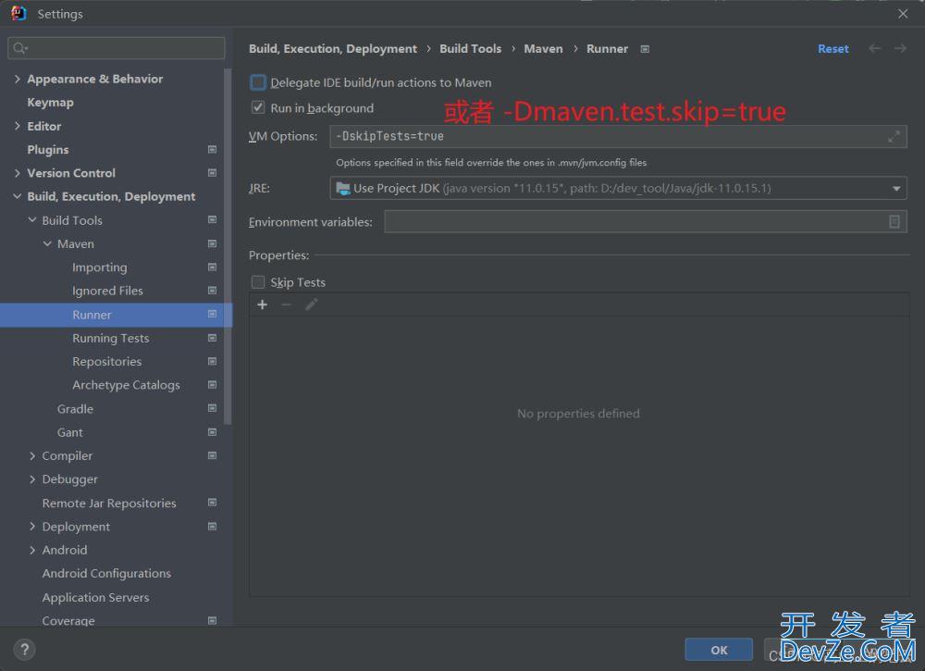Click the project-level icon beside Importing
This screenshot has width=925, height=671.
(213, 267)
